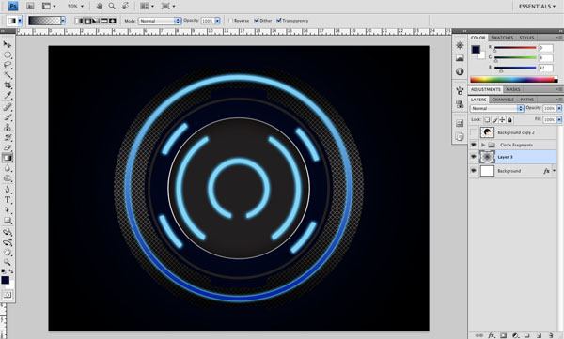The width and height of the screenshot is (564, 339).
Task: Hide the Circle Fragments group
Action: (474, 145)
